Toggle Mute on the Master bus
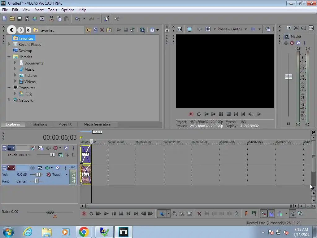Viewport: 317px width, 238px height. click(298, 43)
